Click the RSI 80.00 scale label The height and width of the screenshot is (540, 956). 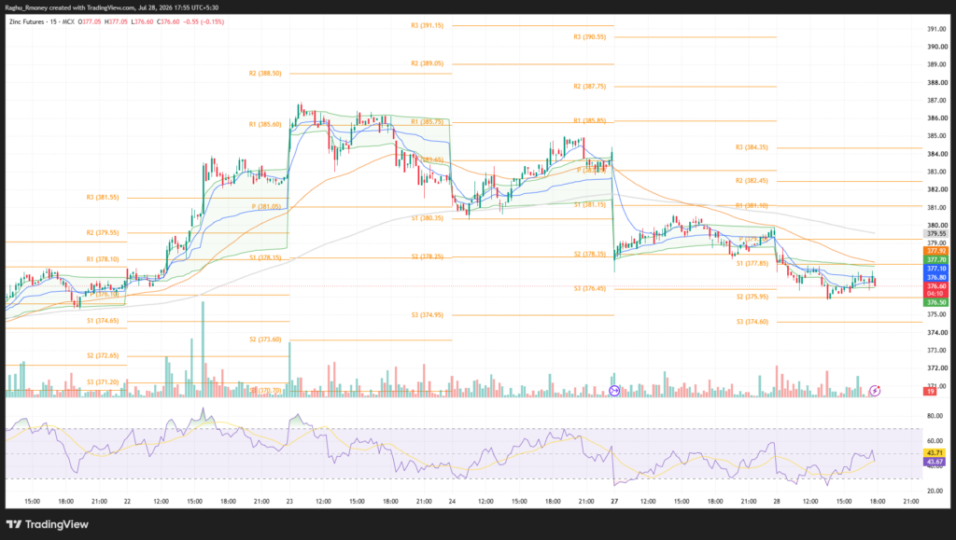(935, 416)
